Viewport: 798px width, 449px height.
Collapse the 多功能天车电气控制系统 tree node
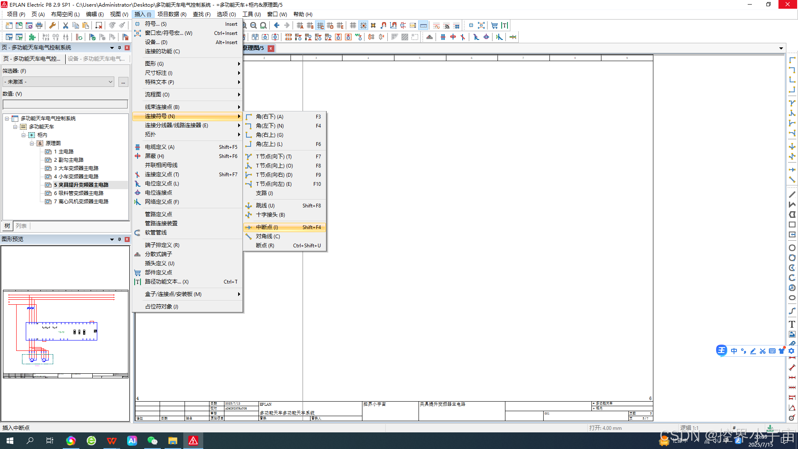(x=7, y=118)
